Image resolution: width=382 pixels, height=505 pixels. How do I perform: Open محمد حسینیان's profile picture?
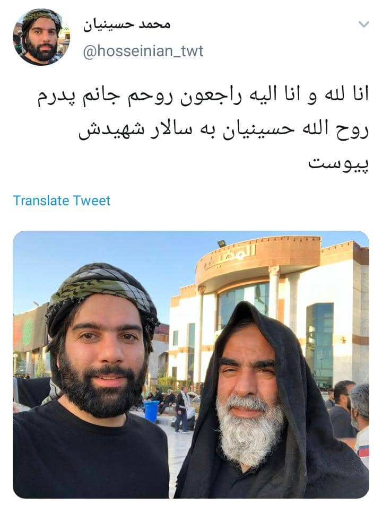[41, 37]
